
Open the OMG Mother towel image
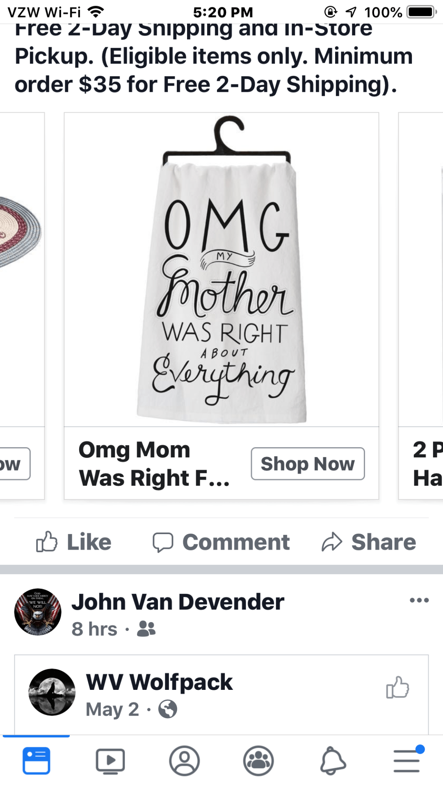tap(221, 270)
